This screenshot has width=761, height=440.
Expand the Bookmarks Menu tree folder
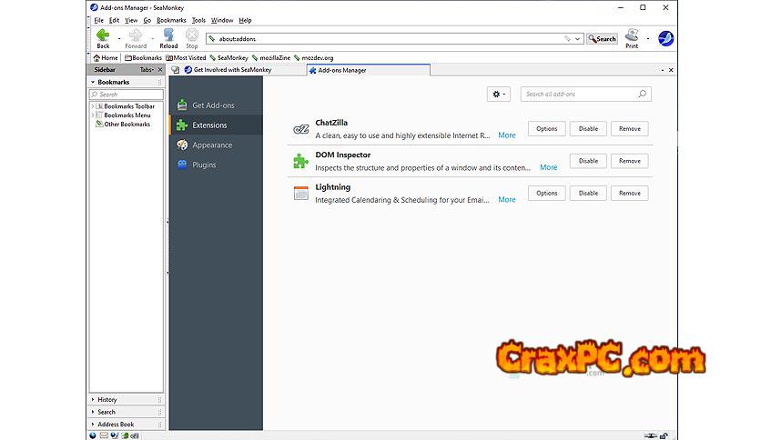92,115
